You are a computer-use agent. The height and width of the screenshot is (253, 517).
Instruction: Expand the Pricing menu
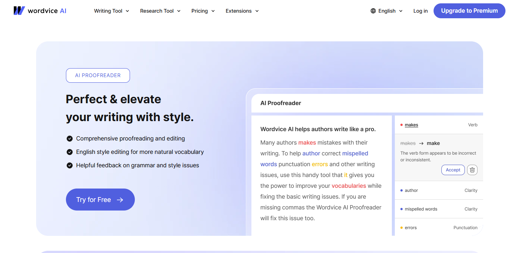pos(203,11)
